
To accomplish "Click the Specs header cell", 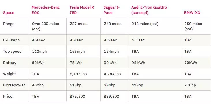I will click(9, 13).
